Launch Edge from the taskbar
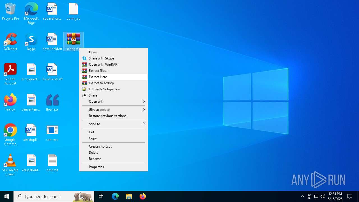The image size is (359, 202). pos(115,196)
